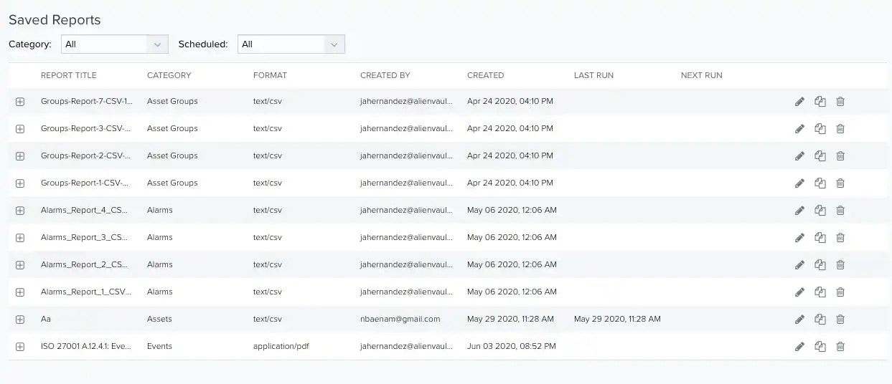
Task: Expand the Groups-Report-1-CSV row details
Action: click(x=20, y=183)
